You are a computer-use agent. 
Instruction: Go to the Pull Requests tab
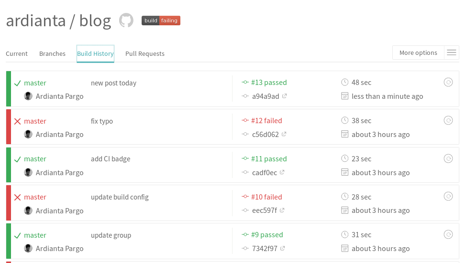145,53
